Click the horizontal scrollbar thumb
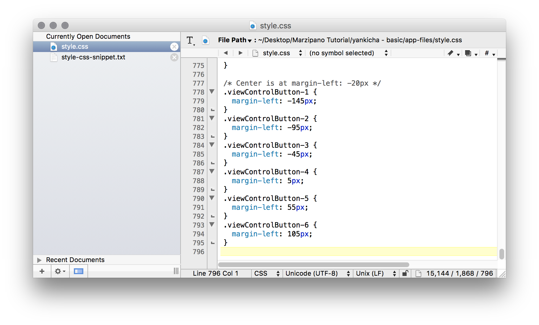 [314, 265]
